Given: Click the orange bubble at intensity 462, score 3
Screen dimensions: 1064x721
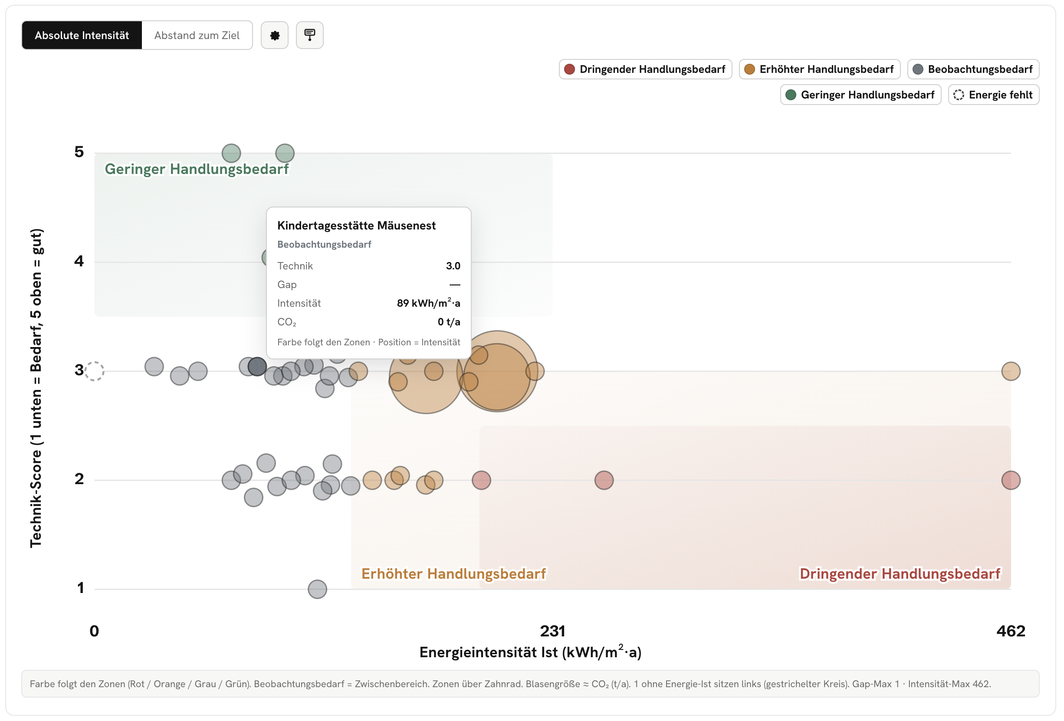Looking at the screenshot, I should pos(1011,371).
